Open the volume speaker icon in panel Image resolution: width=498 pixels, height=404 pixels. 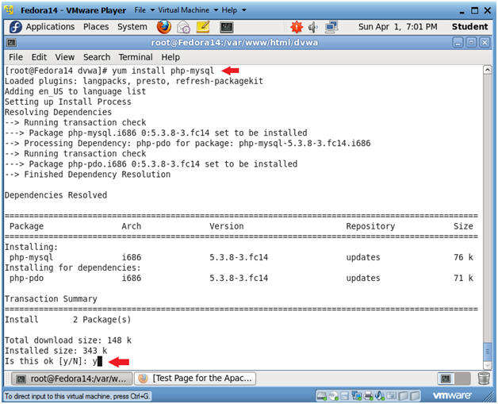pyautogui.click(x=313, y=27)
